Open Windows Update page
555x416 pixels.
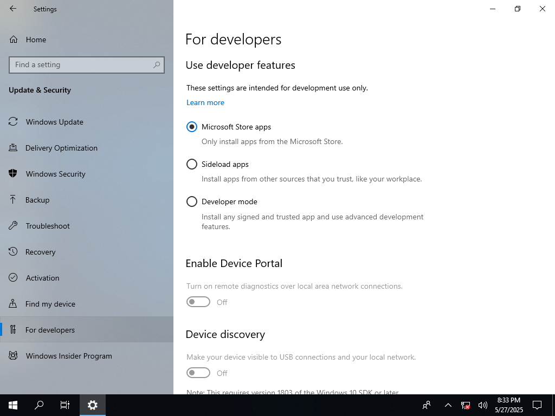(x=87, y=122)
